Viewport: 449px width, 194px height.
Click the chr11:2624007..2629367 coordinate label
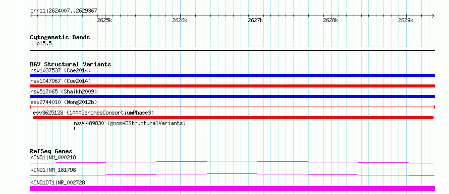click(x=64, y=11)
